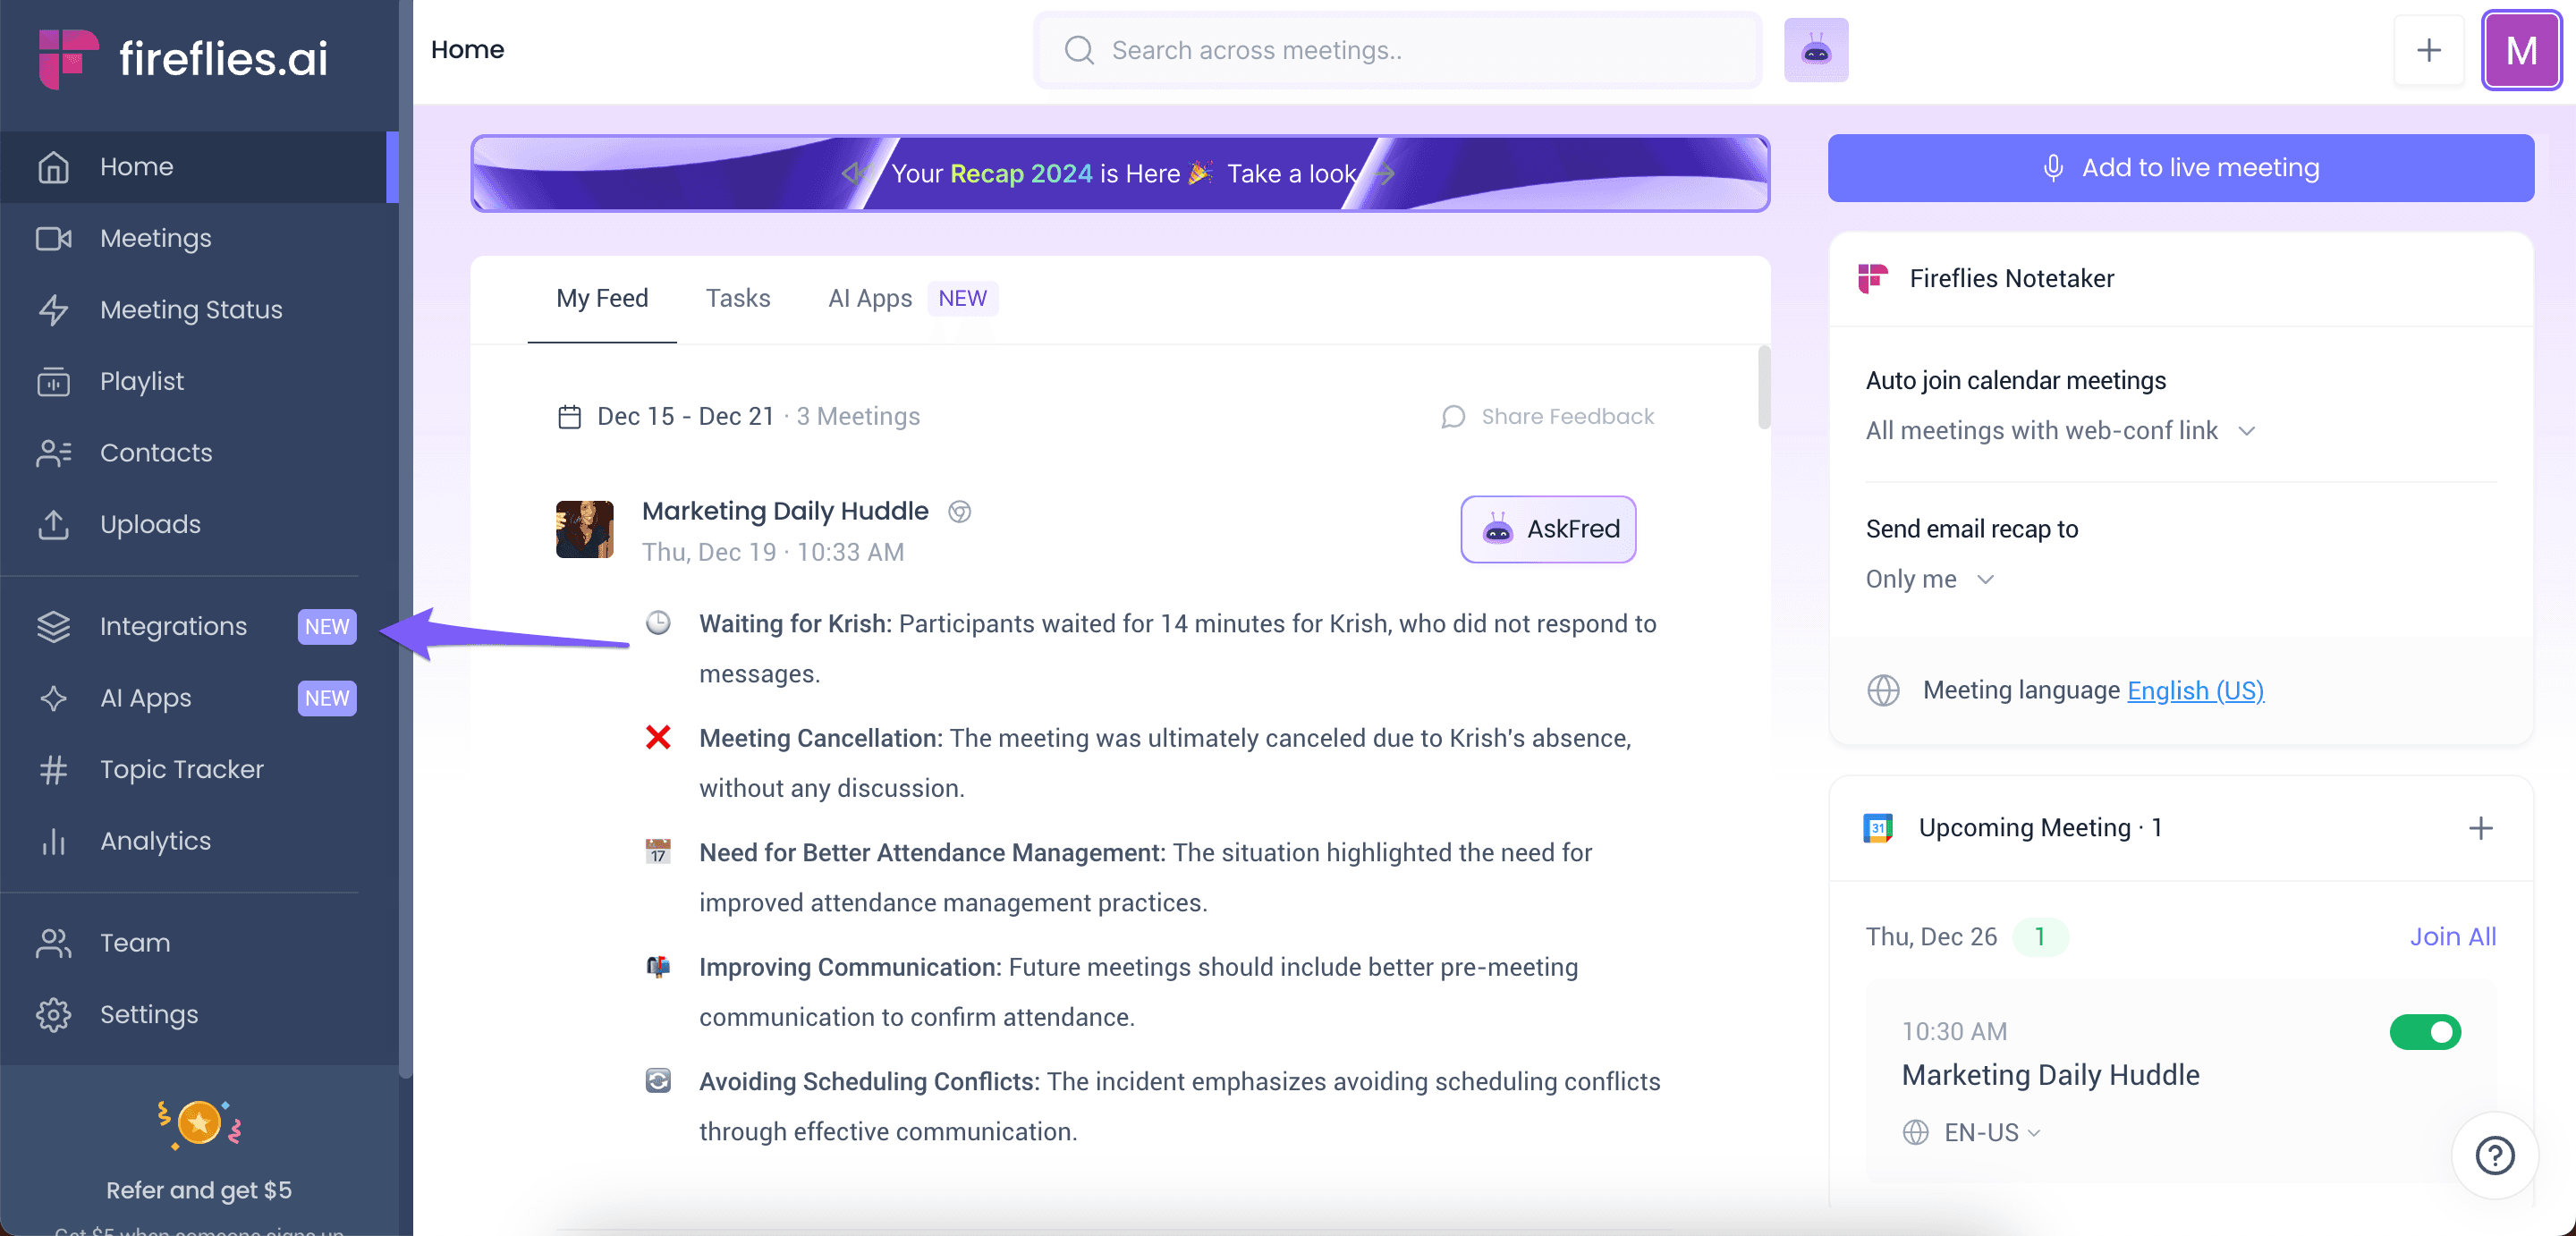Open the Recap 2024 banner
This screenshot has height=1236, width=2576.
coord(1119,173)
